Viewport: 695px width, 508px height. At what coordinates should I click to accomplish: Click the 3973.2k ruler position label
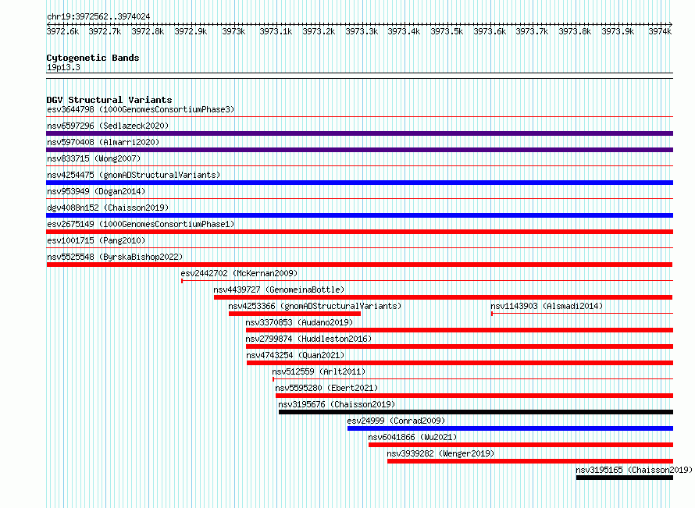click(319, 31)
